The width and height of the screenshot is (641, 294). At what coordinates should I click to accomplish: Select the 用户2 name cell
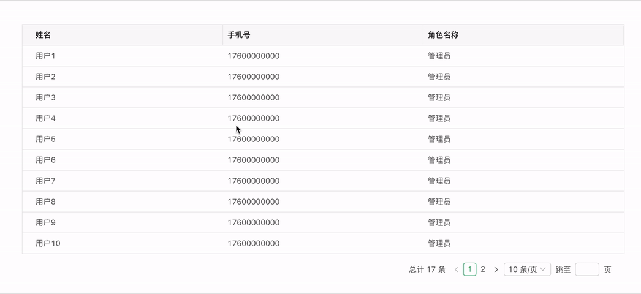click(x=45, y=77)
